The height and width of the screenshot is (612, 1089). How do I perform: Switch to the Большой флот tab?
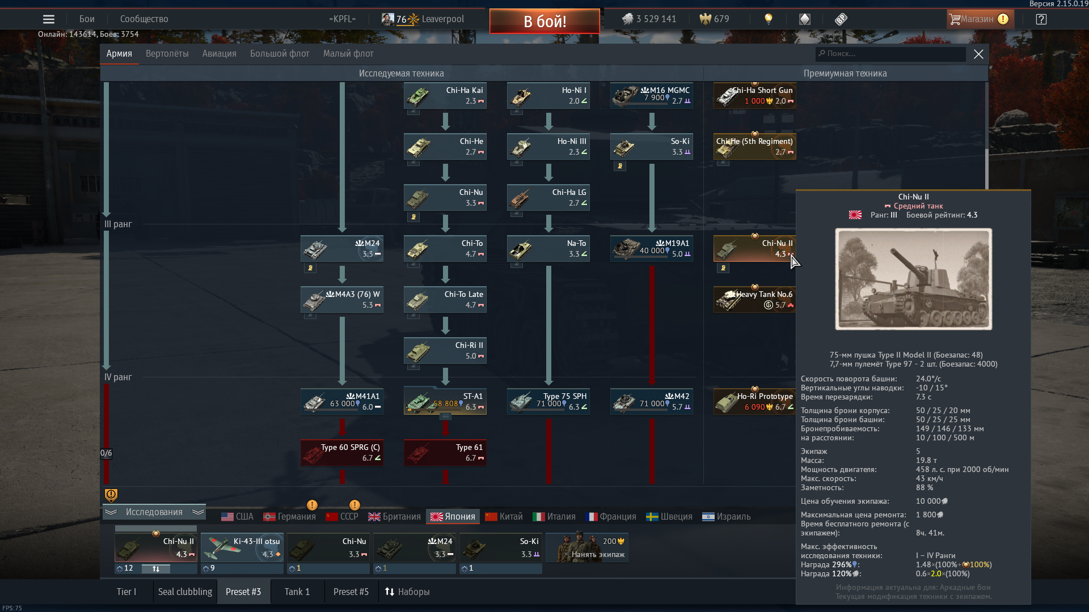click(x=280, y=54)
